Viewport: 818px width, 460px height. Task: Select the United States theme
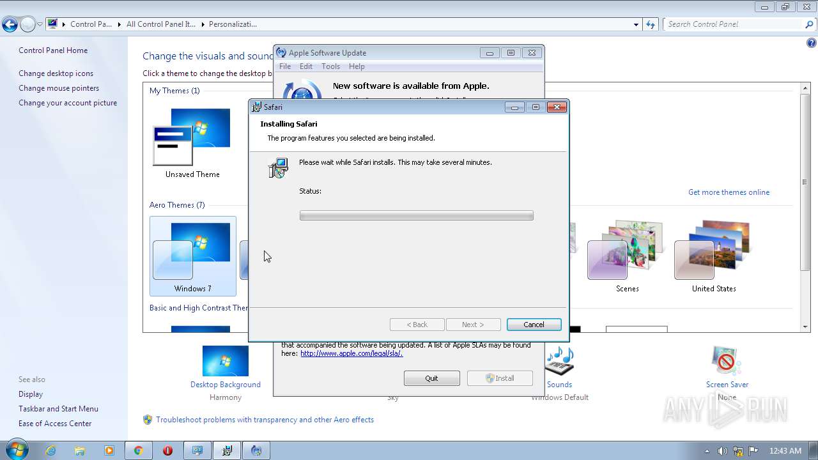(x=714, y=256)
